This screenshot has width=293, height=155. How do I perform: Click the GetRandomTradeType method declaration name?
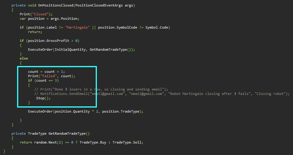pos(67,133)
